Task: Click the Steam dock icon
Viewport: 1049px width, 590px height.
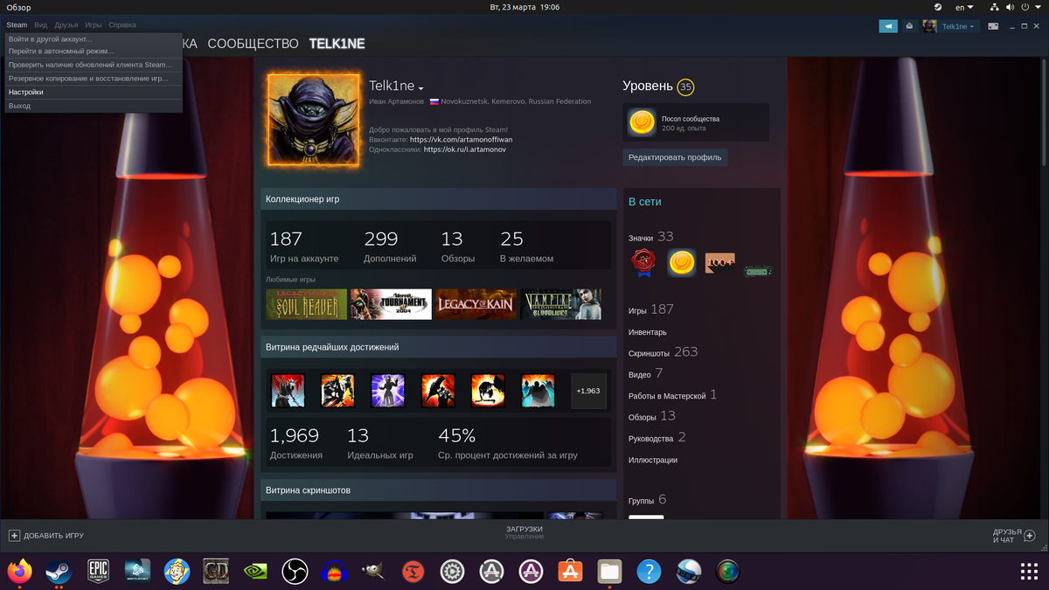Action: pos(59,572)
